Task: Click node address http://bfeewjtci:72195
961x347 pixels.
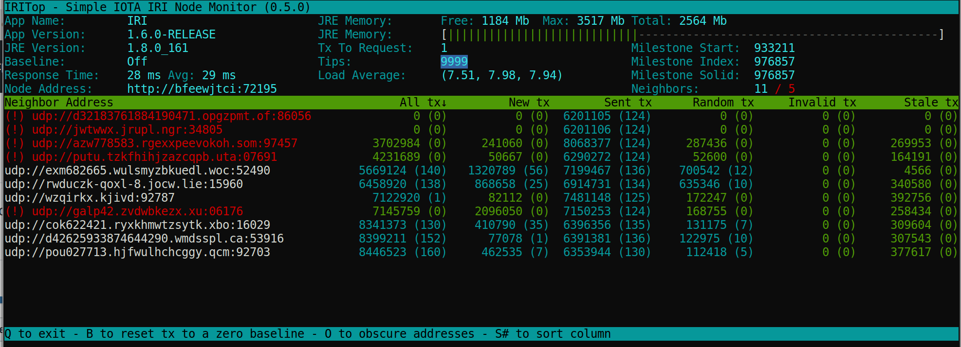Action: tap(202, 89)
